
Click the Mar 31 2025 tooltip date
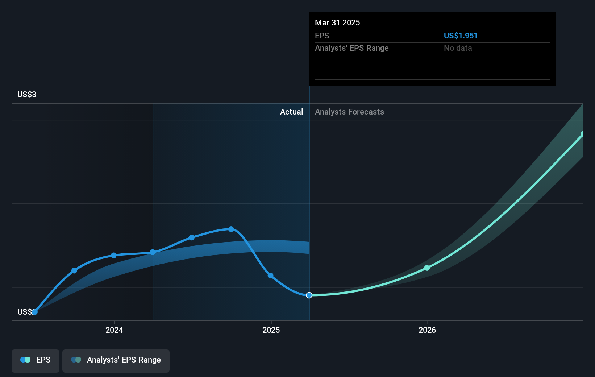tap(337, 22)
